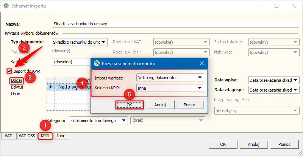Expand the Kategoria source dropdown
The width and height of the screenshot is (303, 156).
(x=98, y=121)
